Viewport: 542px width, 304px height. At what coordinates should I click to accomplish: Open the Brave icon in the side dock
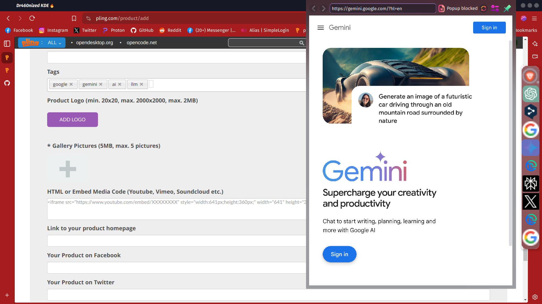[530, 76]
